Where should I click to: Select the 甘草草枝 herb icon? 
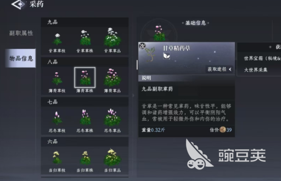[57, 39]
